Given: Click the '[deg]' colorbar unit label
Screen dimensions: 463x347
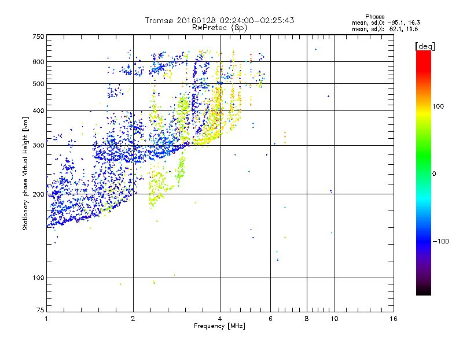Looking at the screenshot, I should tap(425, 47).
